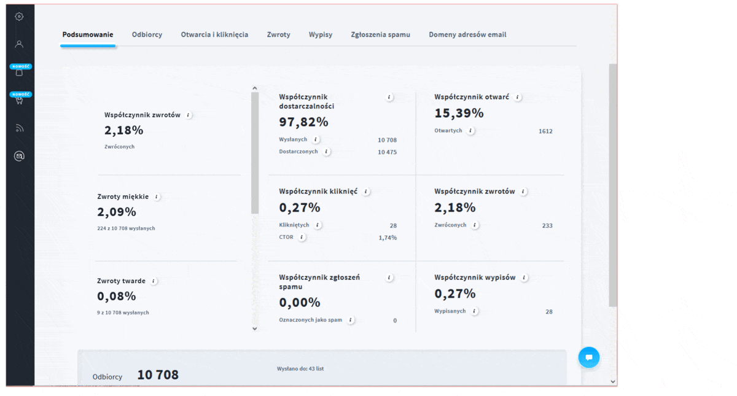Click the RSS feed sidebar icon
The height and width of the screenshot is (396, 737).
pyautogui.click(x=19, y=128)
